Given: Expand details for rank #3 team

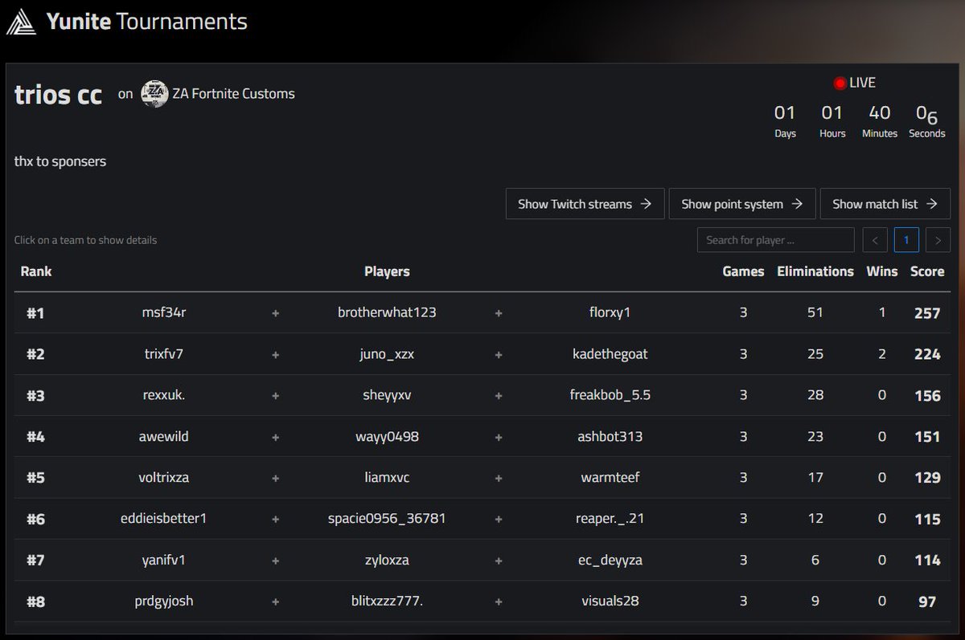Looking at the screenshot, I should click(482, 395).
